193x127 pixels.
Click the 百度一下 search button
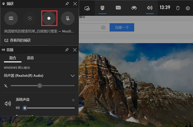[x=122, y=27]
